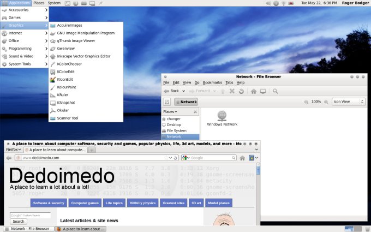Image resolution: width=371 pixels, height=232 pixels.
Task: Expand the Games submenu
Action: pyautogui.click(x=25, y=18)
